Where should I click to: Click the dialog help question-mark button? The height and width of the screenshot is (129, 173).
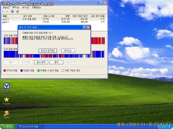click(84, 28)
